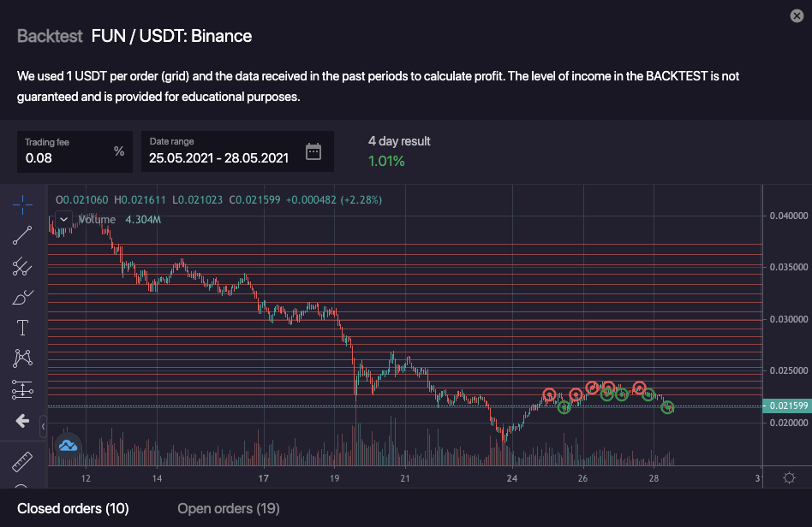Select the trend line drawing tool

click(x=22, y=235)
